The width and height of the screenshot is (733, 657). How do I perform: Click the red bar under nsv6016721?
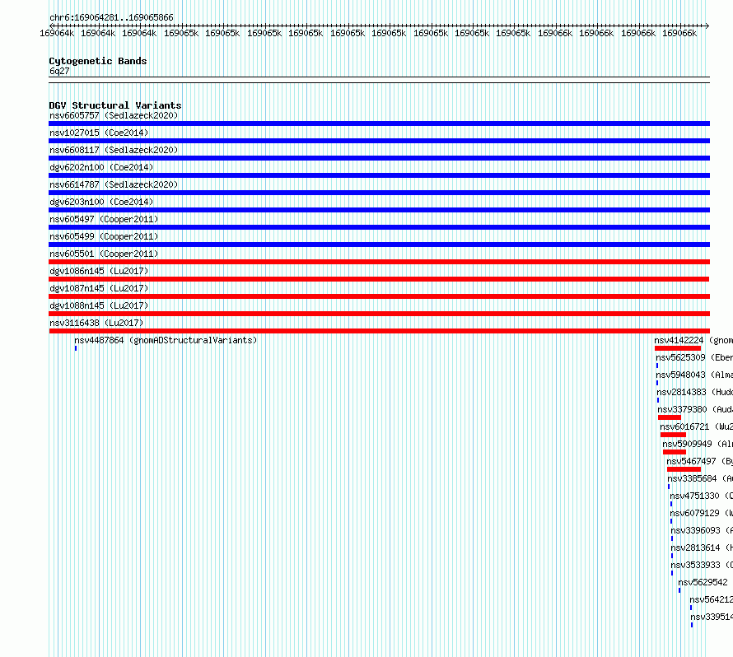tap(673, 435)
